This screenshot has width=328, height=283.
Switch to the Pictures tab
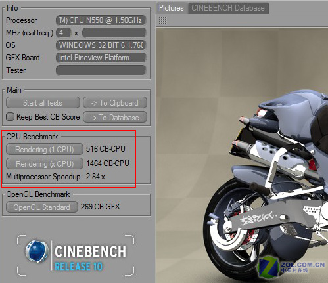pyautogui.click(x=172, y=8)
